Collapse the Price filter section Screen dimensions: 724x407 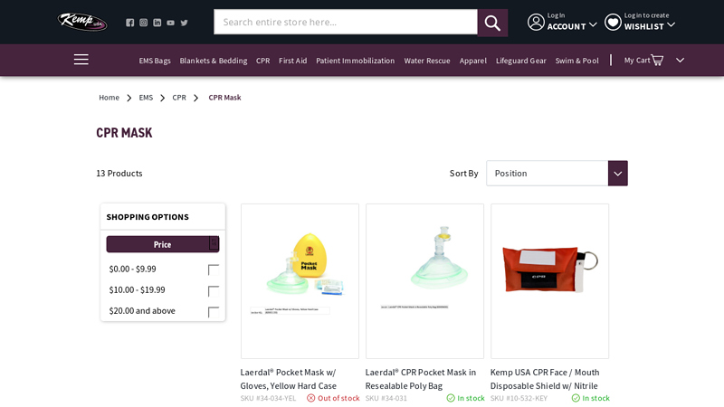[163, 244]
